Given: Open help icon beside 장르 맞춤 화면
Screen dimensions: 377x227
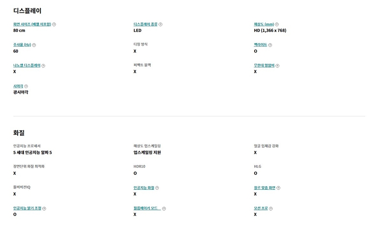Looking at the screenshot, I should click(x=278, y=188).
